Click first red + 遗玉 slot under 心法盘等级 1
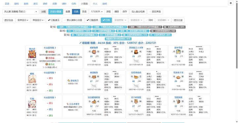The height and width of the screenshot is (123, 238). point(50,78)
